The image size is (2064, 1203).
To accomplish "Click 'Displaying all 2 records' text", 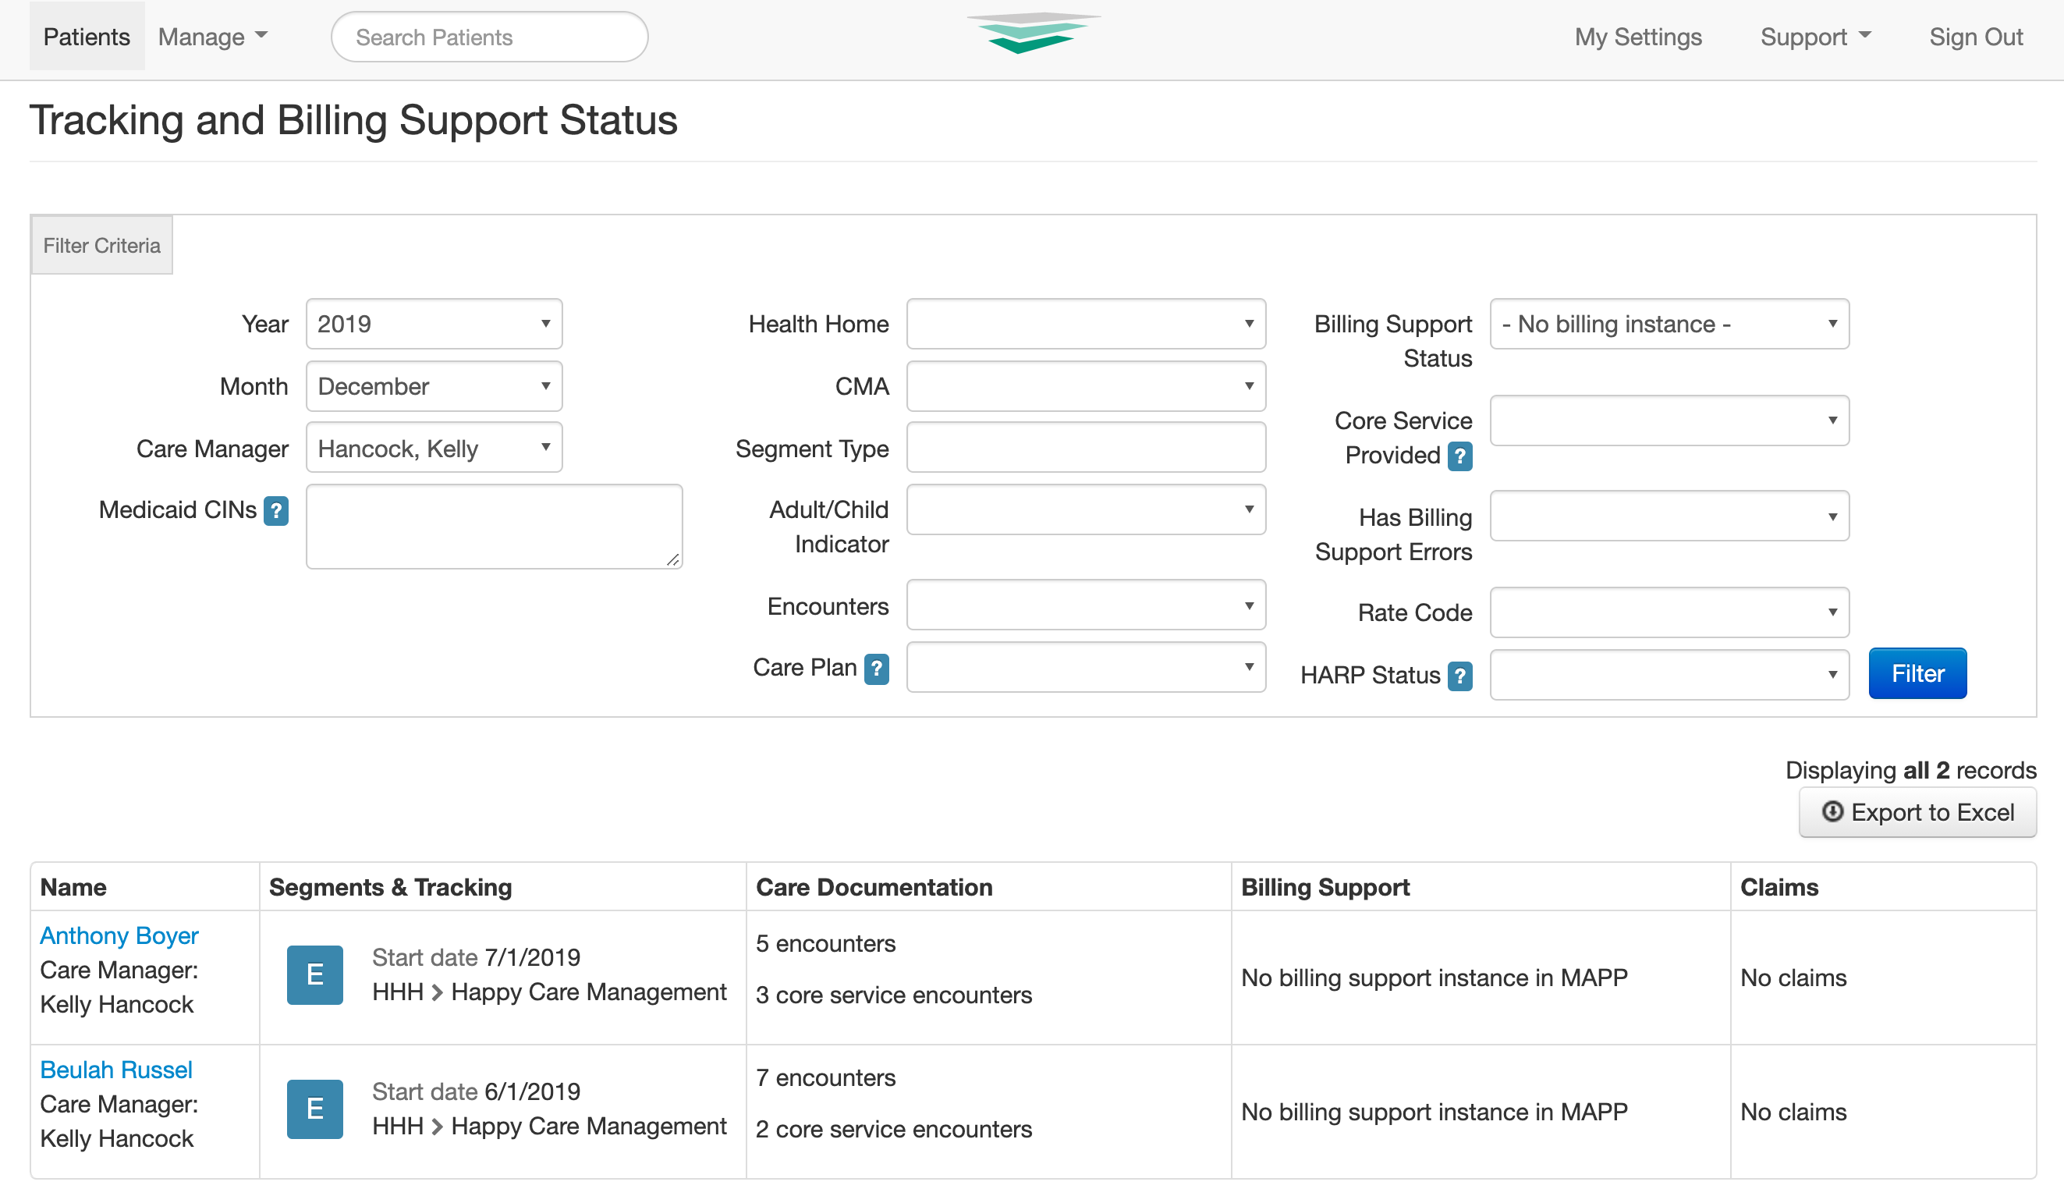I will point(1910,770).
